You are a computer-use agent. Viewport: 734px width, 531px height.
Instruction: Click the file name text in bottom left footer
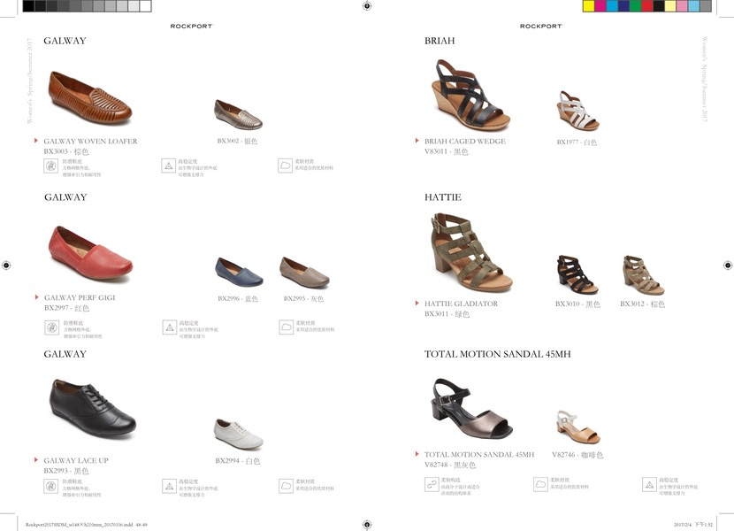[x=87, y=525]
